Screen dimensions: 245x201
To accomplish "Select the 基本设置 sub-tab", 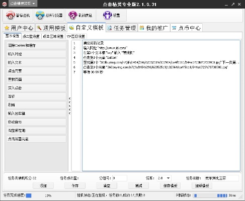I will pyautogui.click(x=13, y=36).
